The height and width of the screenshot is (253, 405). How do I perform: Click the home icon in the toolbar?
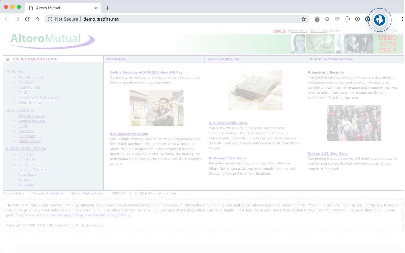(x=37, y=19)
